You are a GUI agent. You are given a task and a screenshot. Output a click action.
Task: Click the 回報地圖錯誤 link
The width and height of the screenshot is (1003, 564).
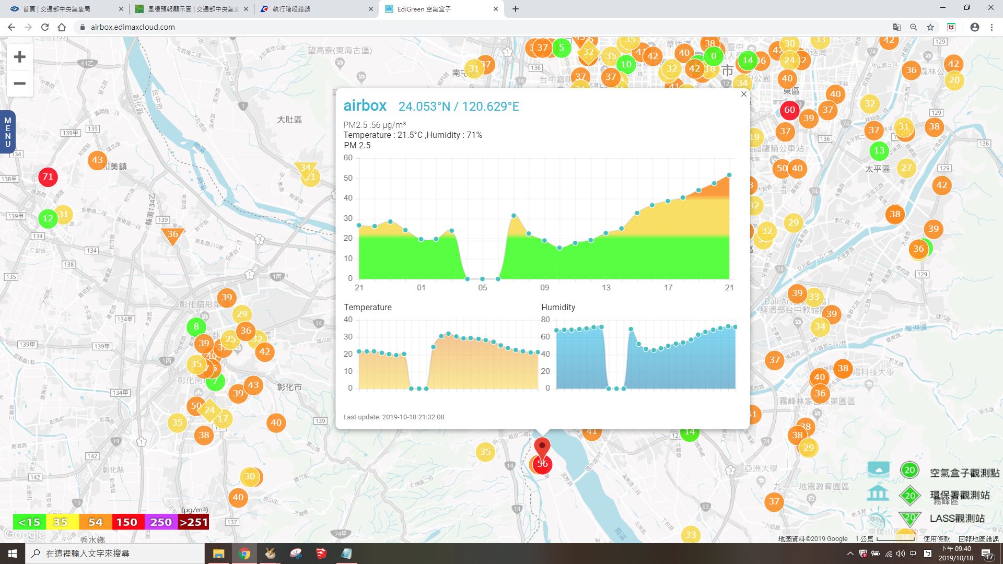click(x=978, y=538)
